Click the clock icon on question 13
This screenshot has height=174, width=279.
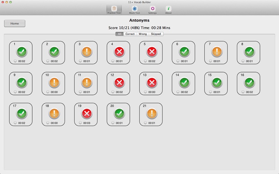(145, 92)
